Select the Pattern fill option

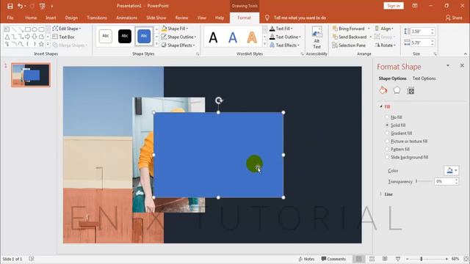(x=397, y=149)
